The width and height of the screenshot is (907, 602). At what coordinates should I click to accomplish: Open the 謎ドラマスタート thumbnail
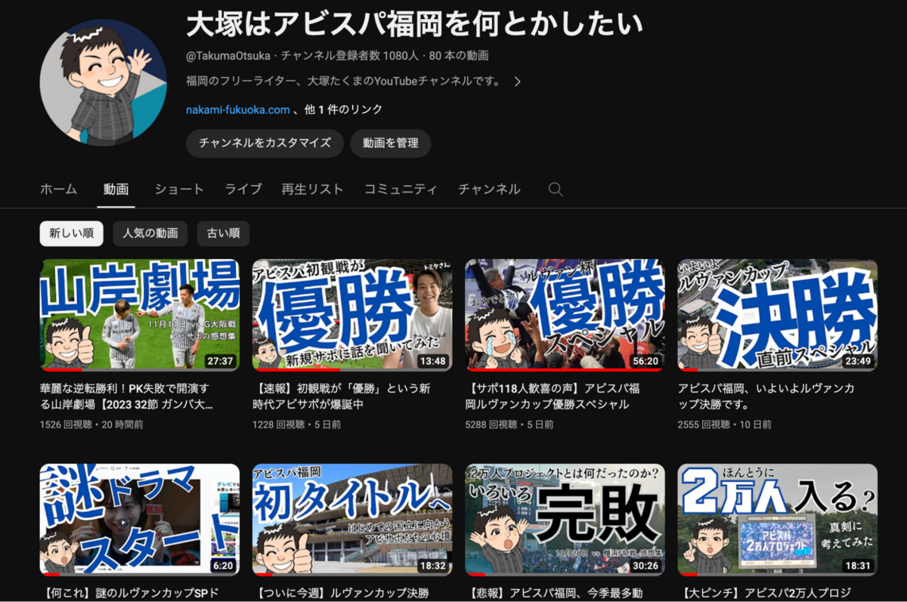[140, 520]
